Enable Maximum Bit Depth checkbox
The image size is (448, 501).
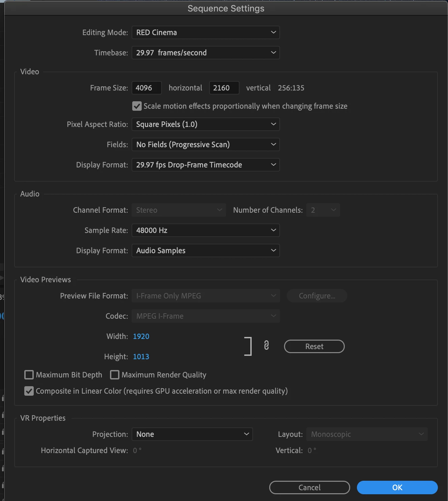pyautogui.click(x=29, y=375)
